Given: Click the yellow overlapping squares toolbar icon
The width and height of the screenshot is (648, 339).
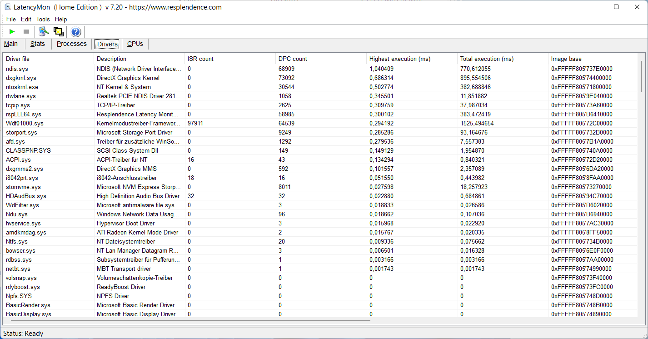Looking at the screenshot, I should pos(58,32).
